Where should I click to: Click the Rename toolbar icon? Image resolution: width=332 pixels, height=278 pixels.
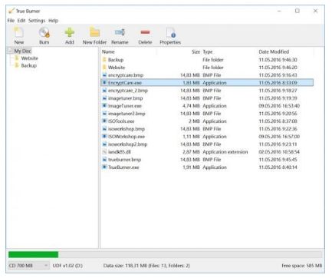120,32
